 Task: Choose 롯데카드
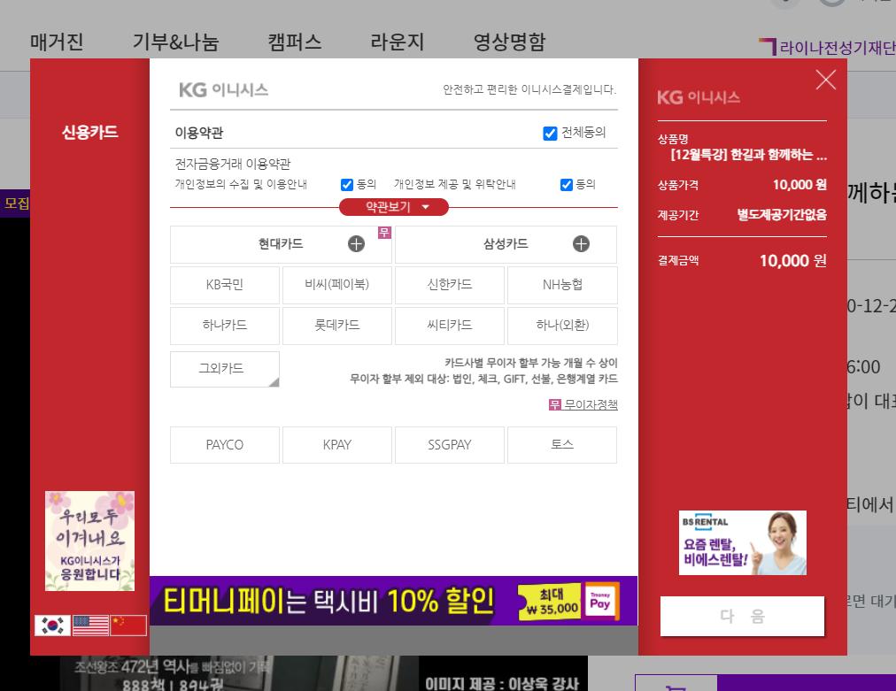coord(337,326)
